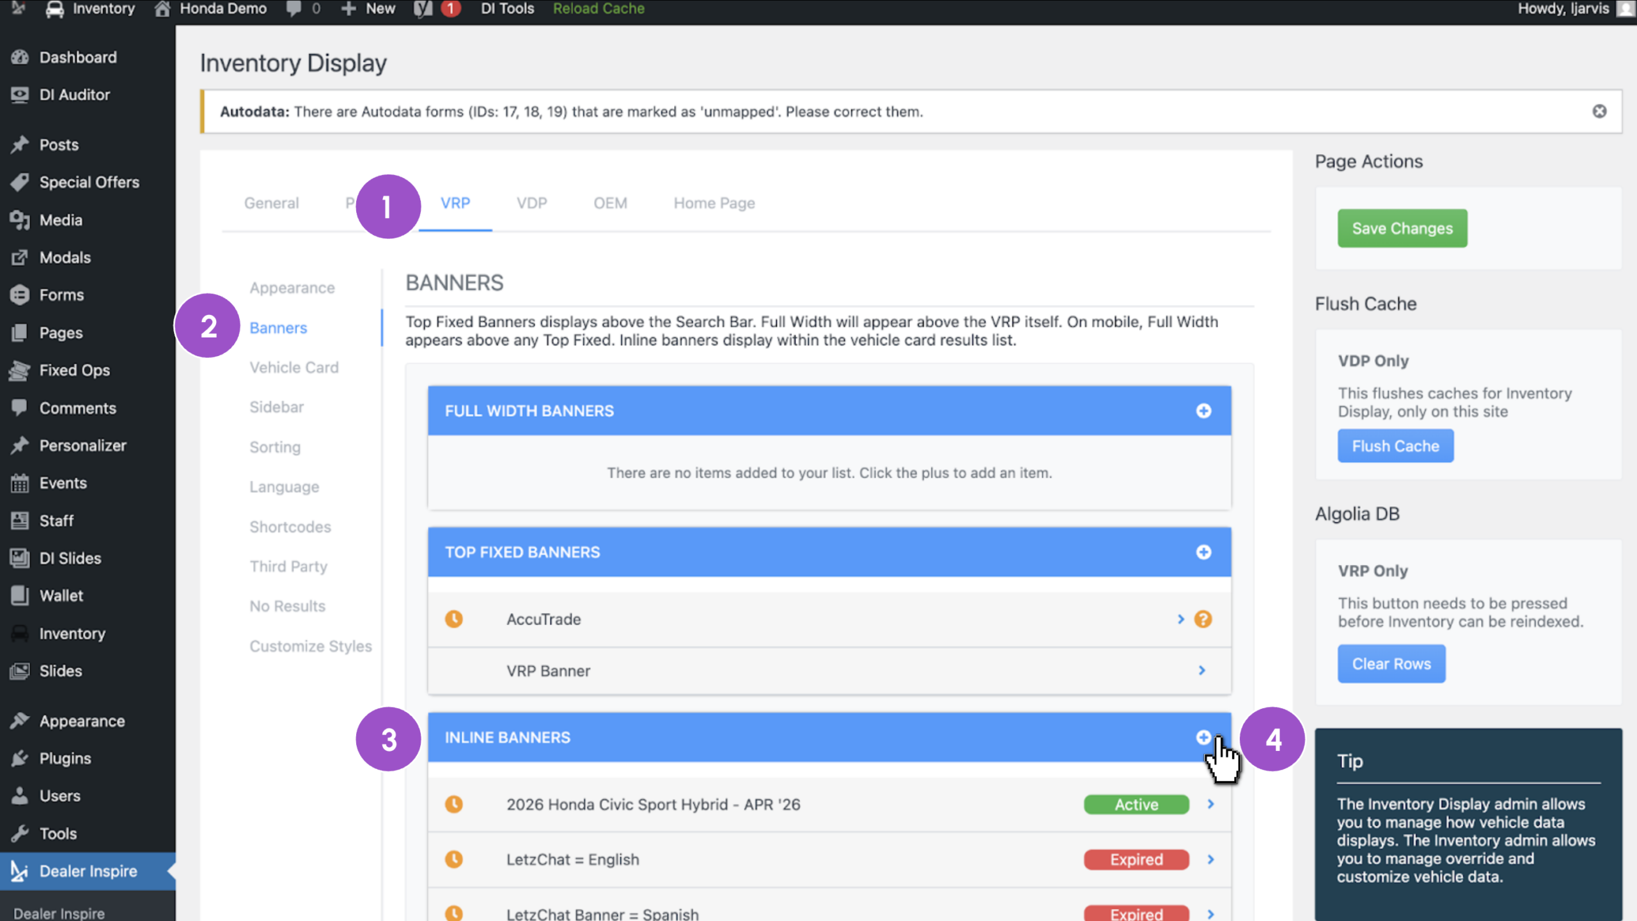1637x921 pixels.
Task: Click the Yoast notification icon in admin bar
Action: point(438,9)
